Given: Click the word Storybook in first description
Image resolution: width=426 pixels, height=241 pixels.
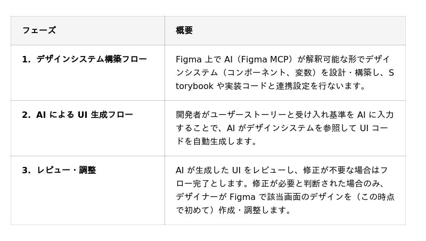Looking at the screenshot, I should (x=195, y=86).
